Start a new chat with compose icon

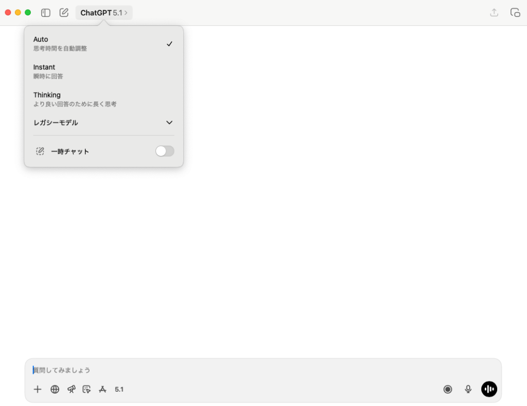point(64,13)
